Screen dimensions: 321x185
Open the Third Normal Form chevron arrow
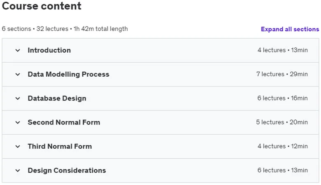point(18,146)
